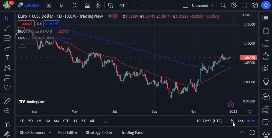
Task: Collapse the indicator legend chevron
Action: click(x=22, y=45)
